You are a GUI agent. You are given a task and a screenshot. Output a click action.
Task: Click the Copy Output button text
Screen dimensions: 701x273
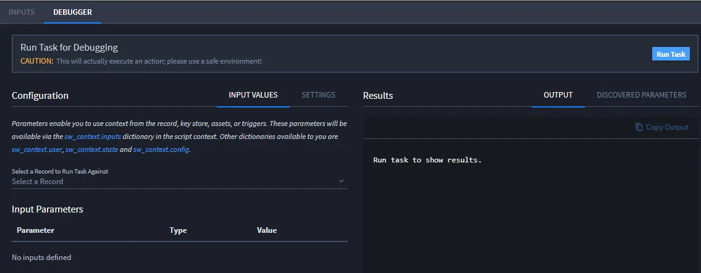[667, 127]
